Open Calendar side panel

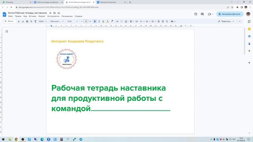[249, 22]
